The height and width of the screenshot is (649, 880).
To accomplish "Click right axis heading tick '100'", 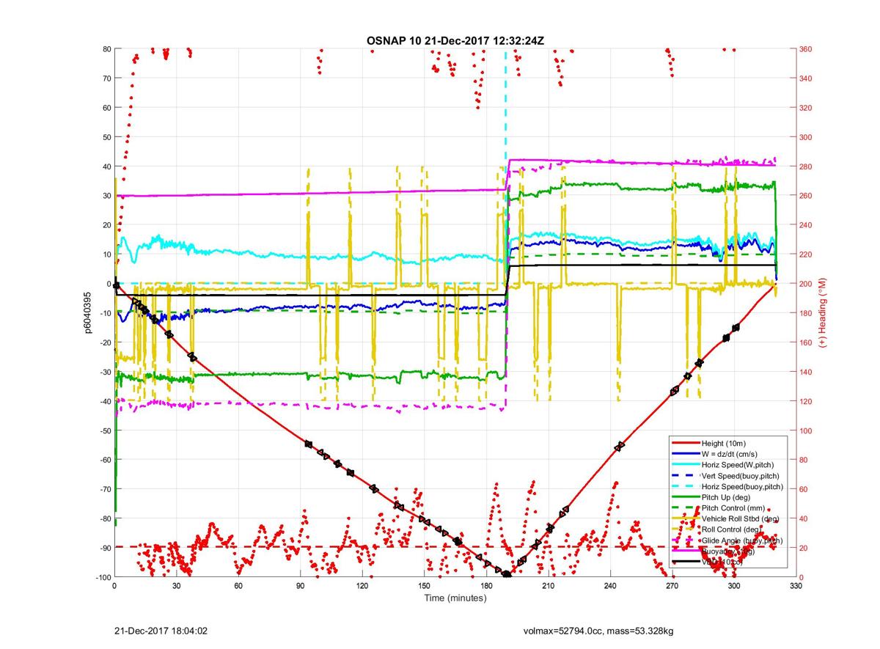I will [x=806, y=430].
